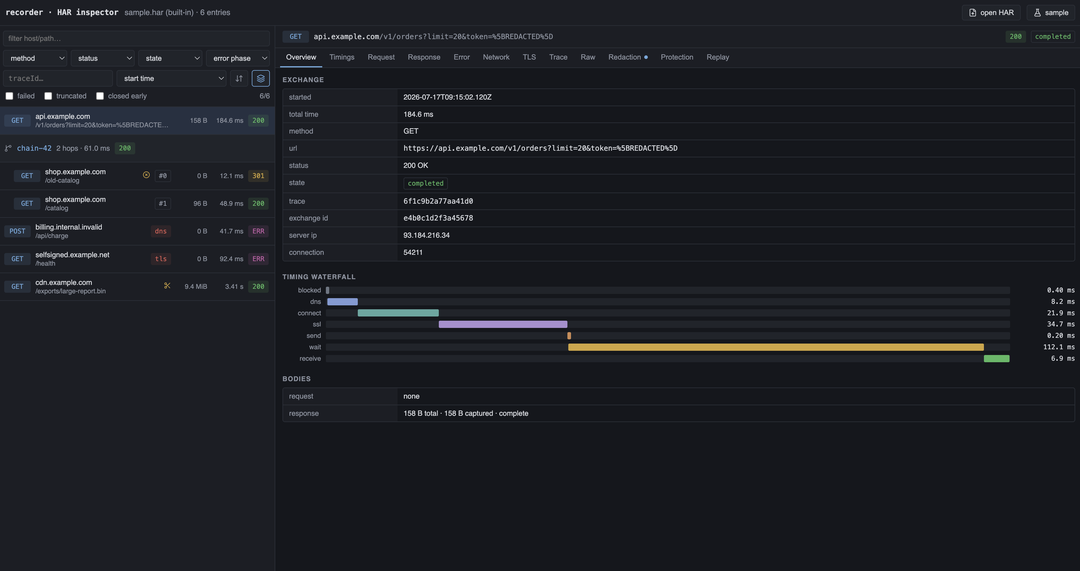Viewport: 1080px width, 571px height.
Task: Open the error phase filter dropdown
Action: pos(238,58)
